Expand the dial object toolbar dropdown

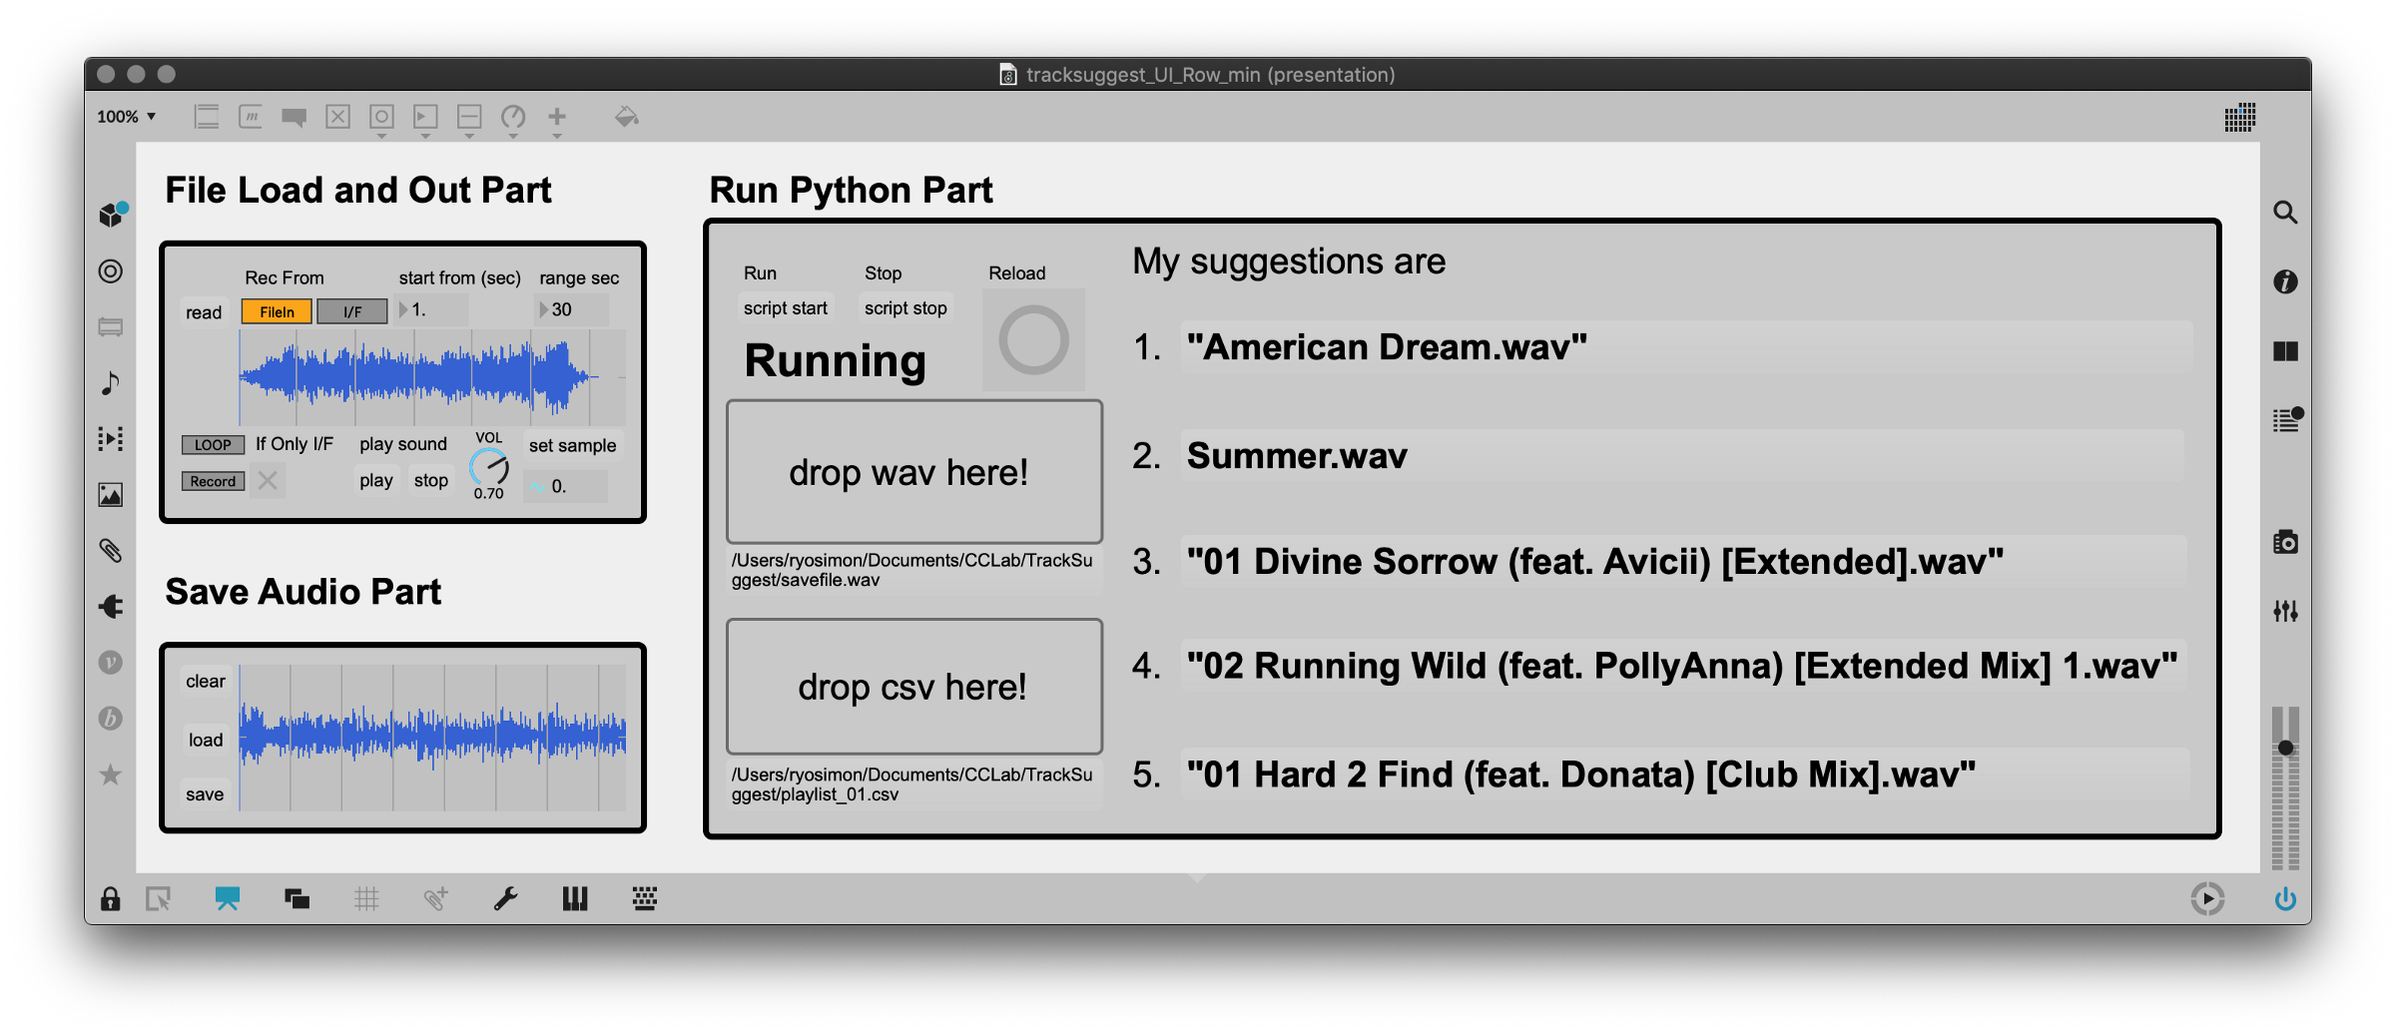click(513, 120)
